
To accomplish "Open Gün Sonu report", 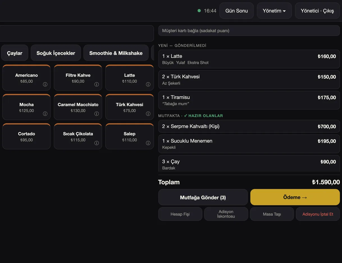I will [x=237, y=11].
